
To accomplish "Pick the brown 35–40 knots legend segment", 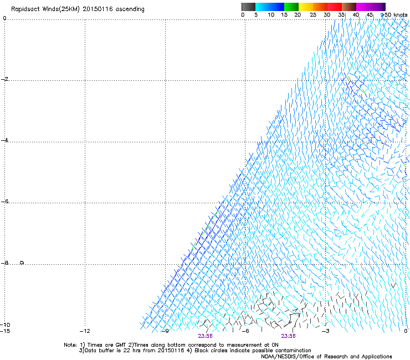I will [x=349, y=7].
